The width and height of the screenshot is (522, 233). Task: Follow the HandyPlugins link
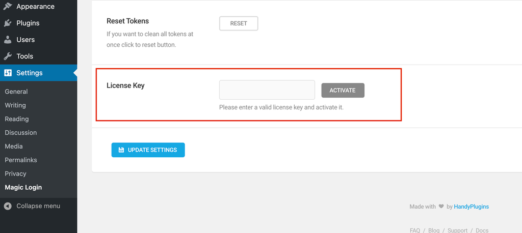pyautogui.click(x=472, y=207)
